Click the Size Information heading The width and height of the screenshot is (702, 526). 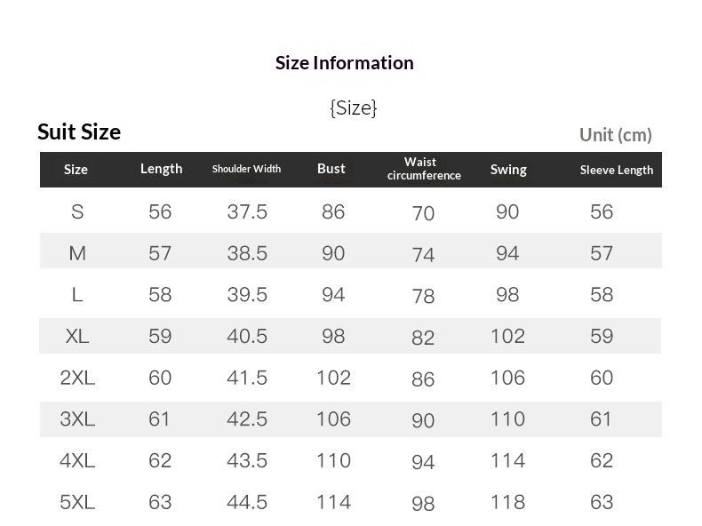click(344, 63)
